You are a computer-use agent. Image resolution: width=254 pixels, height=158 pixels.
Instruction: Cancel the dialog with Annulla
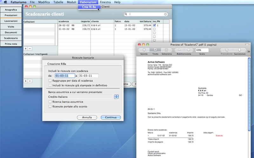[x=87, y=117]
